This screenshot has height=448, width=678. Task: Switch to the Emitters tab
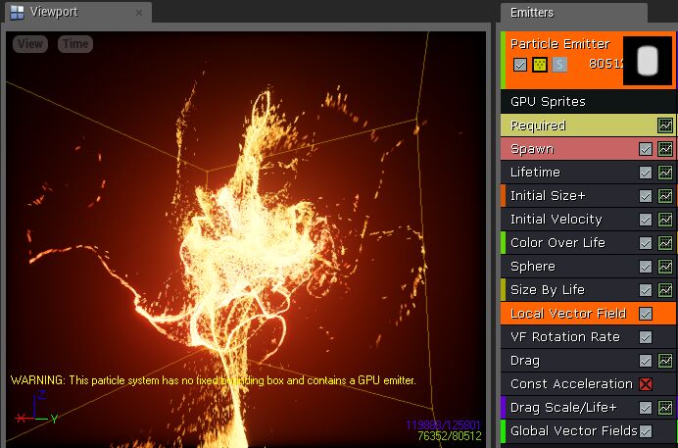574,13
